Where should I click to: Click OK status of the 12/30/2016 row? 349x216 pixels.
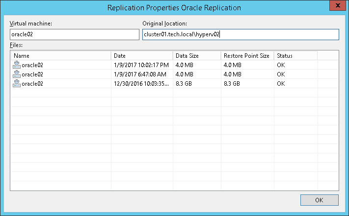coord(281,83)
